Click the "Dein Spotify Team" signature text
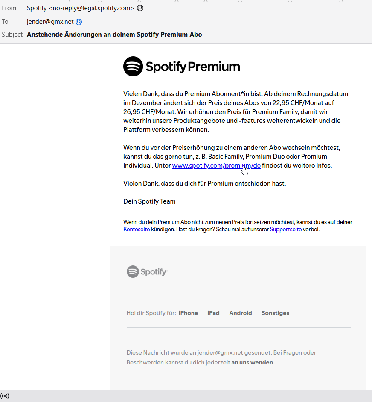The width and height of the screenshot is (372, 402). pos(149,201)
